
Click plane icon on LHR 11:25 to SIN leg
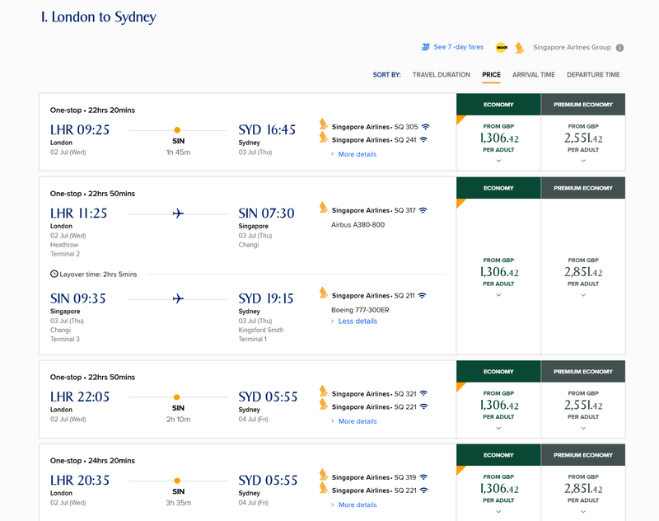click(x=178, y=214)
